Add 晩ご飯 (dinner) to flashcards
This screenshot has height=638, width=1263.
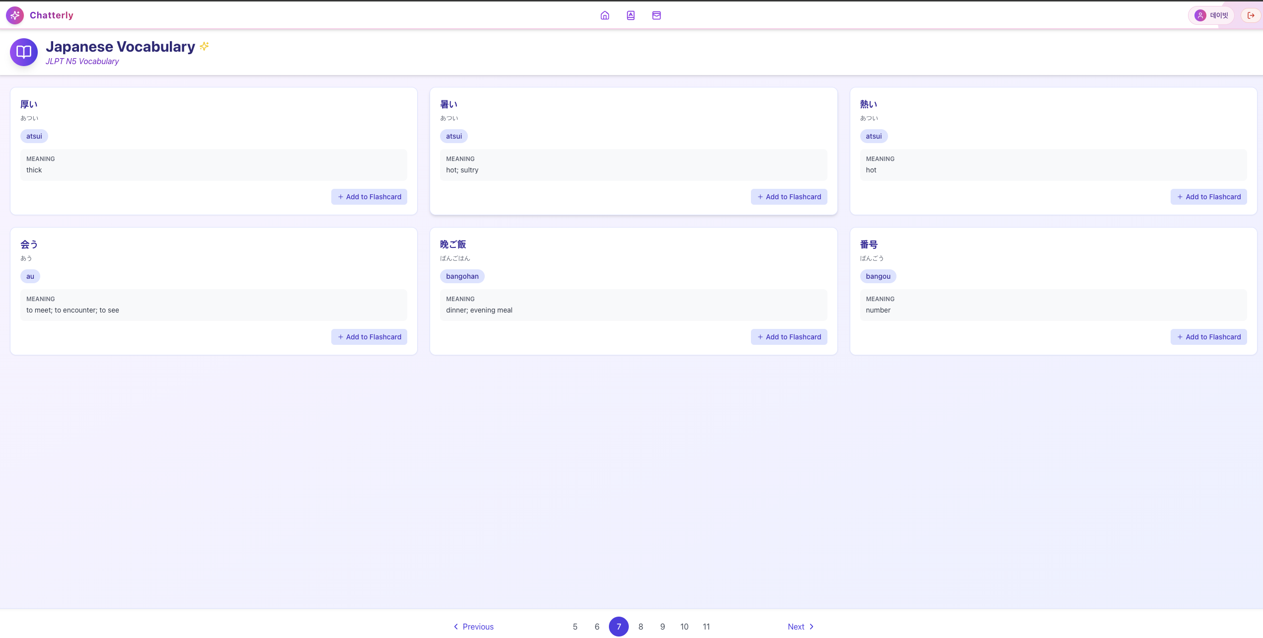[x=789, y=337]
